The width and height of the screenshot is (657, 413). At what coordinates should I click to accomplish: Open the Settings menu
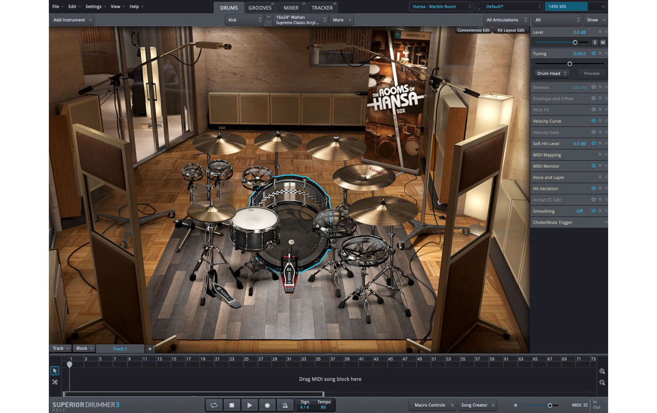(x=95, y=7)
